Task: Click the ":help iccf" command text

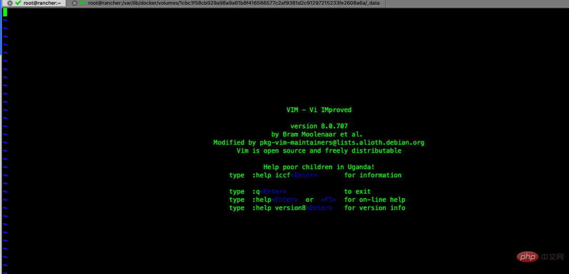Action: 271,176
